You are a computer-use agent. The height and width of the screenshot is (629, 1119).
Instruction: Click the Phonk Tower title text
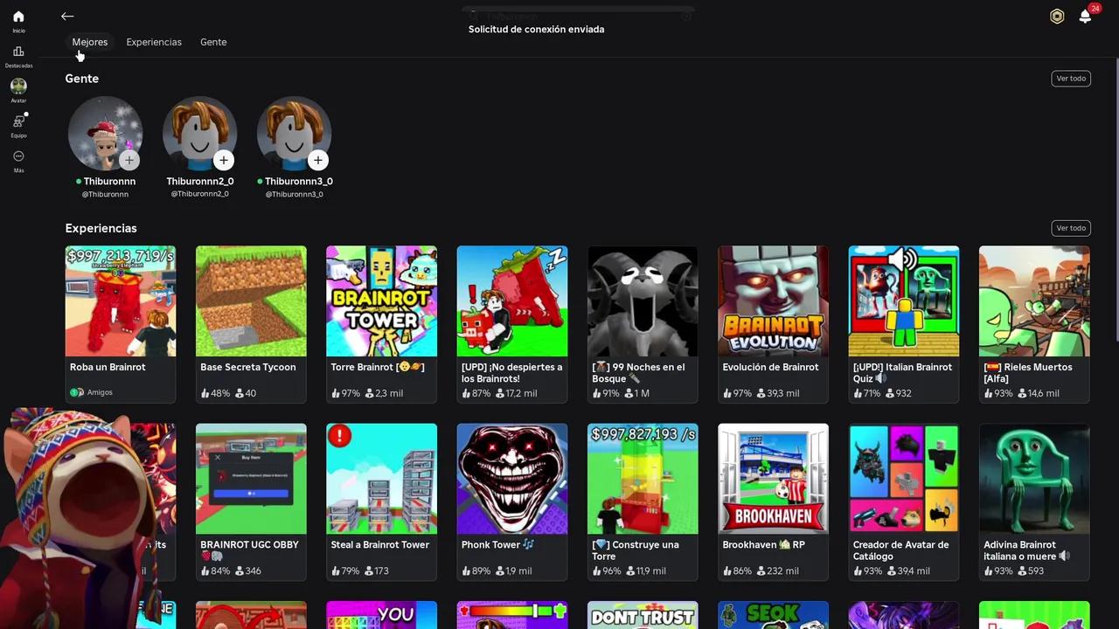point(497,544)
